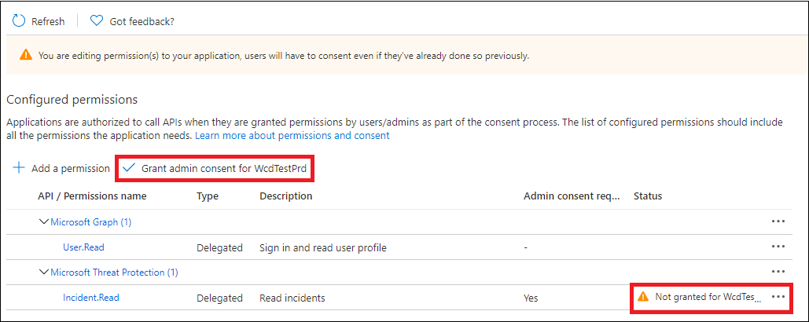Open the Incident.Read permission link
Screen dimensions: 809x322
click(91, 298)
